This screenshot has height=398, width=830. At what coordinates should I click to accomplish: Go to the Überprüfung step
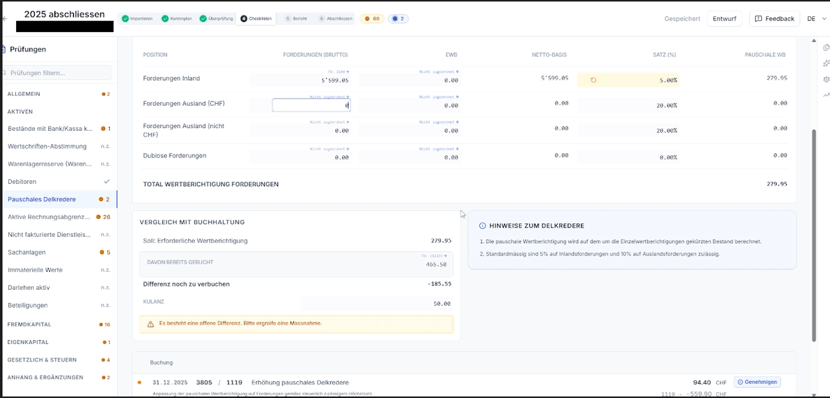pos(216,19)
